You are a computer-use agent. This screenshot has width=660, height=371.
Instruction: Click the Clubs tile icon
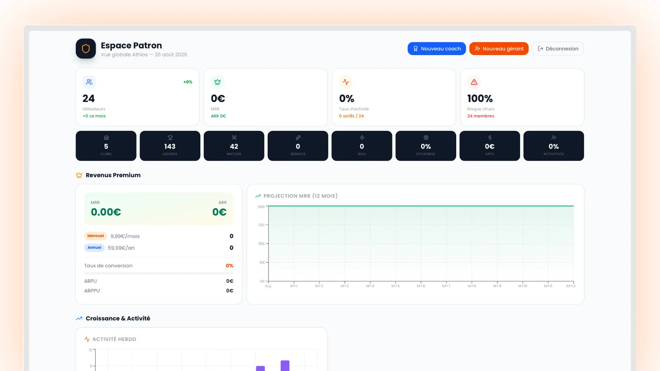pyautogui.click(x=106, y=138)
